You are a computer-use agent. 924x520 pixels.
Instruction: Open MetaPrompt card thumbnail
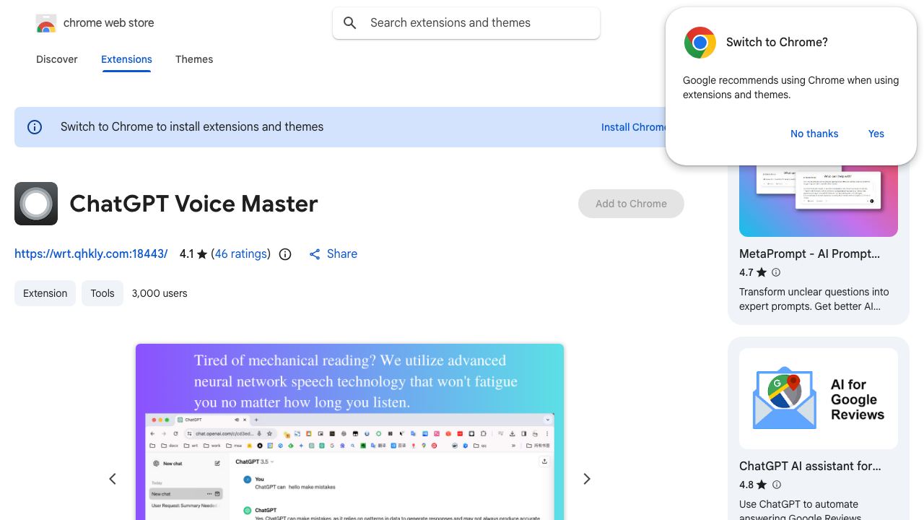pyautogui.click(x=819, y=201)
